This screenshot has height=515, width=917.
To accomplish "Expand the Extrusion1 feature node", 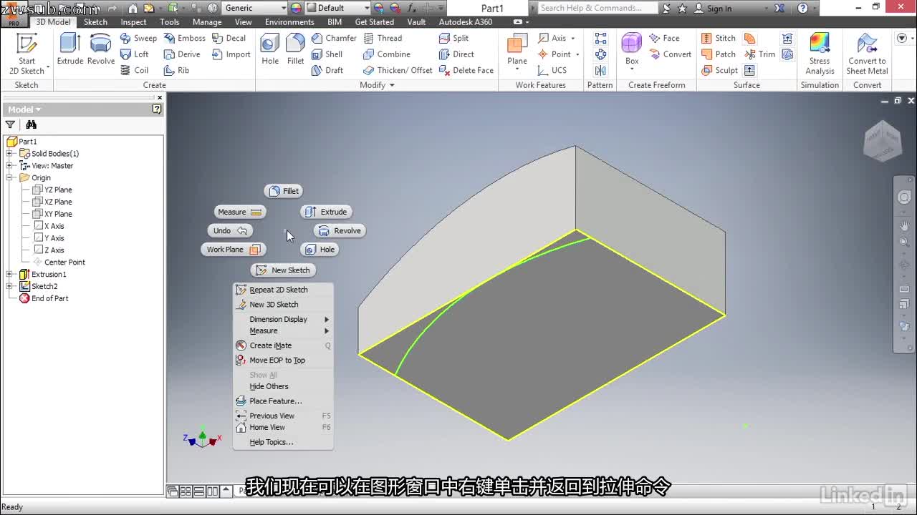I will pos(10,275).
